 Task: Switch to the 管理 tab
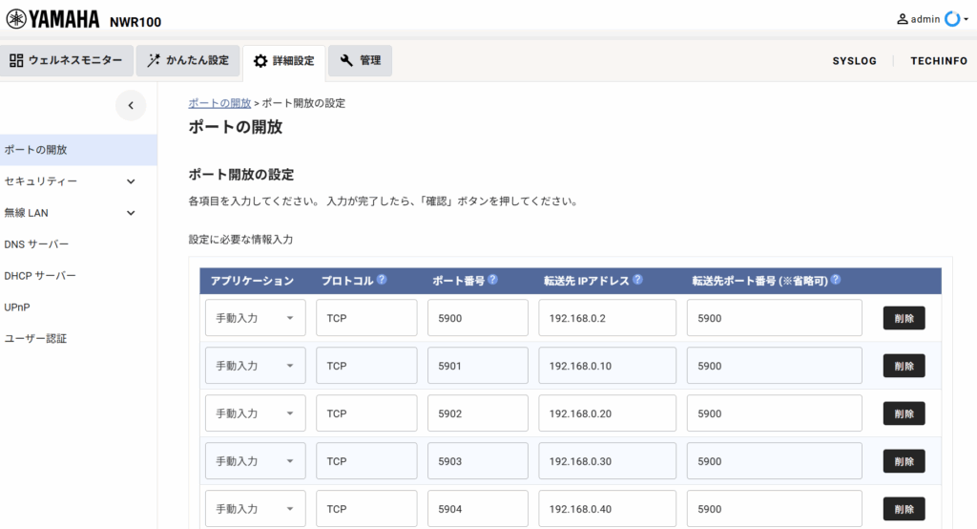tap(360, 61)
